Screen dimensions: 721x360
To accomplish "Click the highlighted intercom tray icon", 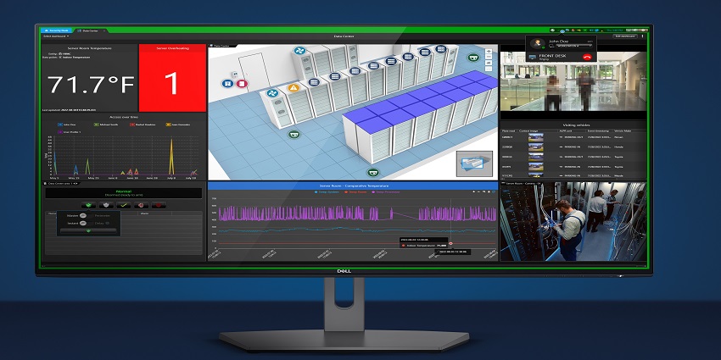I will [x=562, y=30].
